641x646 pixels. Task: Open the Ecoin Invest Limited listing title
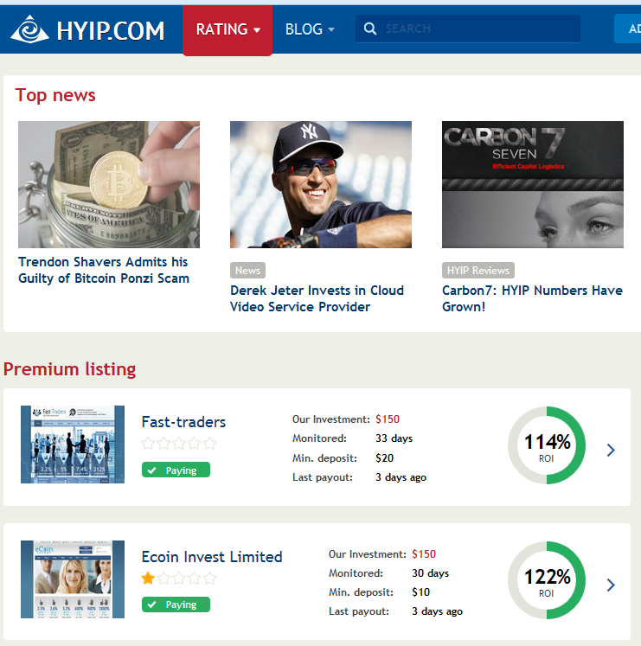pyautogui.click(x=212, y=557)
